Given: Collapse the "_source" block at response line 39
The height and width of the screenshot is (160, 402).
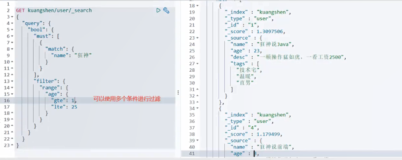Looking at the screenshot, I should click(197, 141).
